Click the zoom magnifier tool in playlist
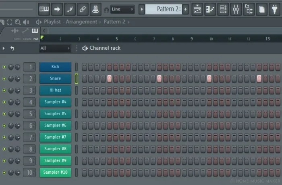The image size is (282, 185). coord(18,22)
